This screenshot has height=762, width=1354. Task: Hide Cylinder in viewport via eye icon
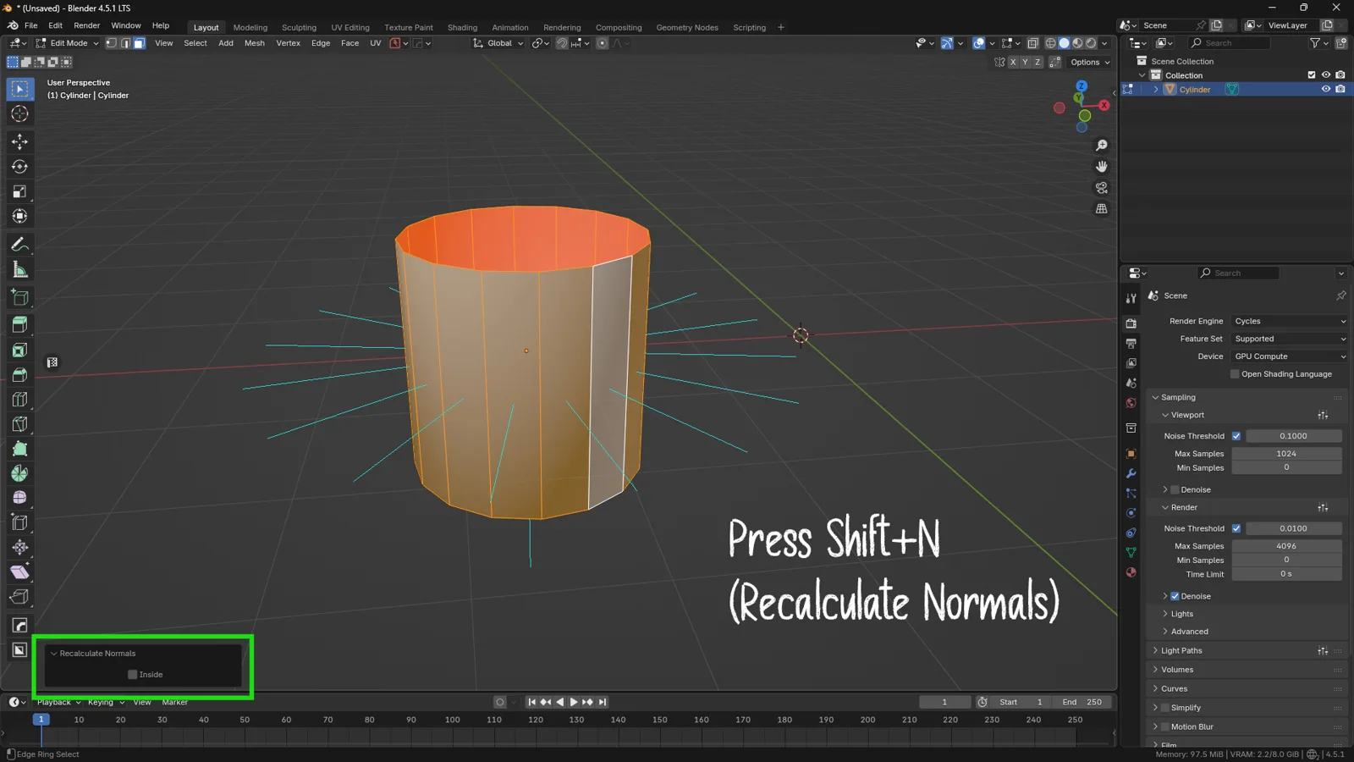(1326, 89)
